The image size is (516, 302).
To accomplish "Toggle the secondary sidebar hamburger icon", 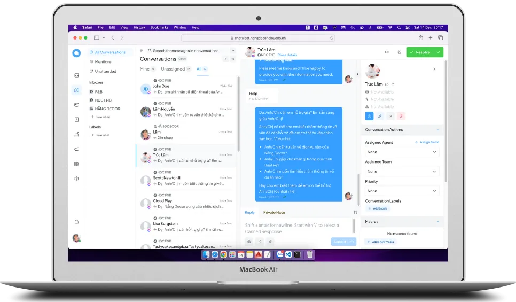I will click(141, 51).
